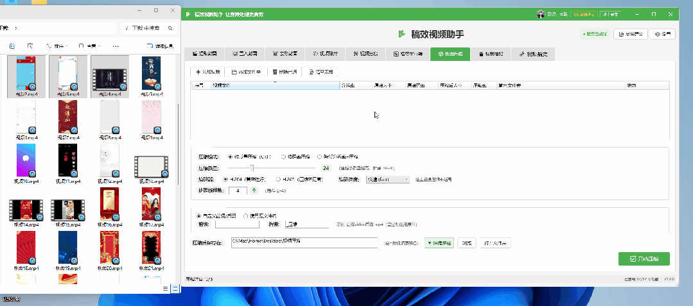Click the green start compression button
693x306 pixels.
click(x=644, y=259)
